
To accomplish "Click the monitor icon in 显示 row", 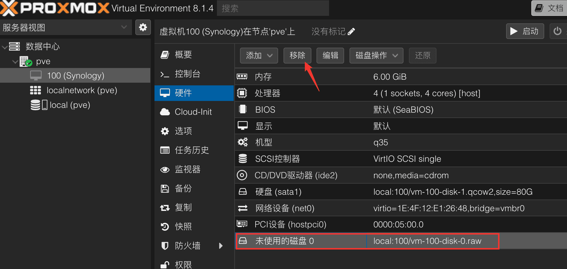I will (242, 126).
